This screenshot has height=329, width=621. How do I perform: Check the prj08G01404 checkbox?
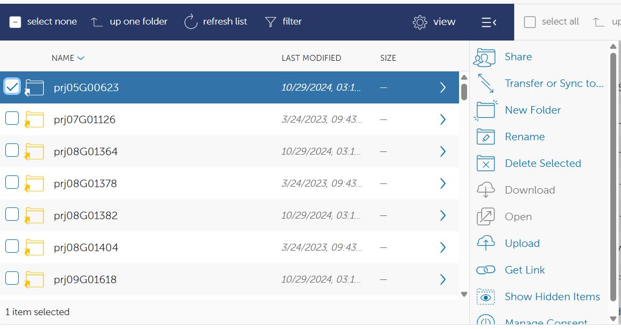point(12,246)
